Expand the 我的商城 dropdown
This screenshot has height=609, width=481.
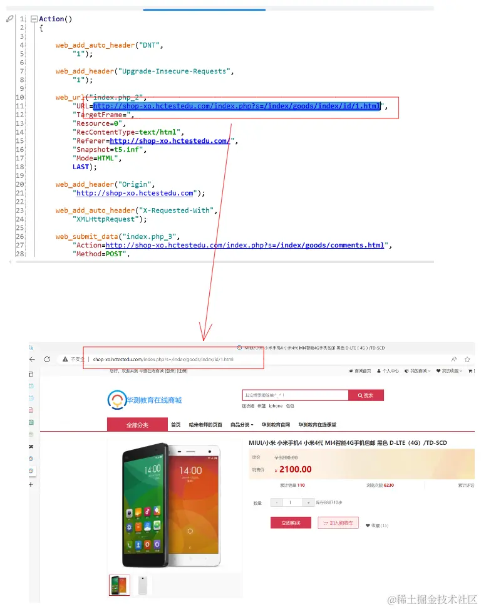(x=417, y=371)
